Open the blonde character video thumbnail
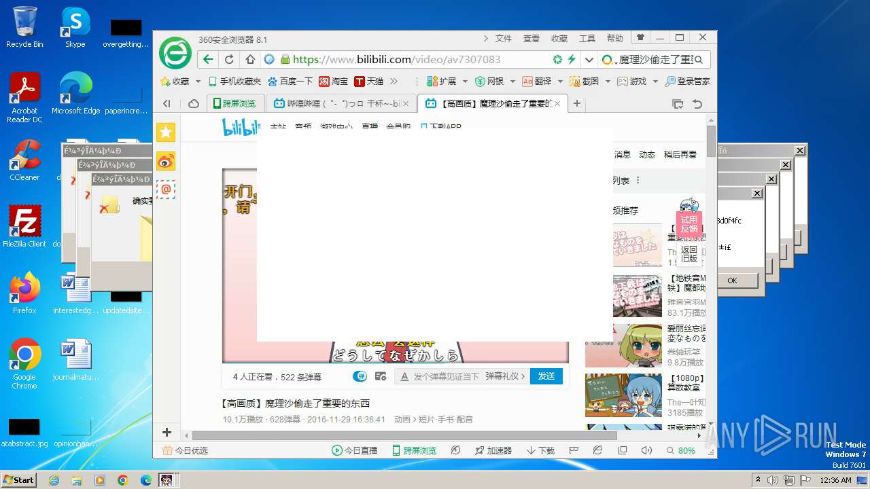 [x=623, y=346]
